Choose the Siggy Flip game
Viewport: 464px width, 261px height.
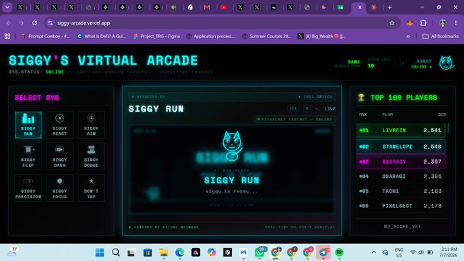coord(28,156)
